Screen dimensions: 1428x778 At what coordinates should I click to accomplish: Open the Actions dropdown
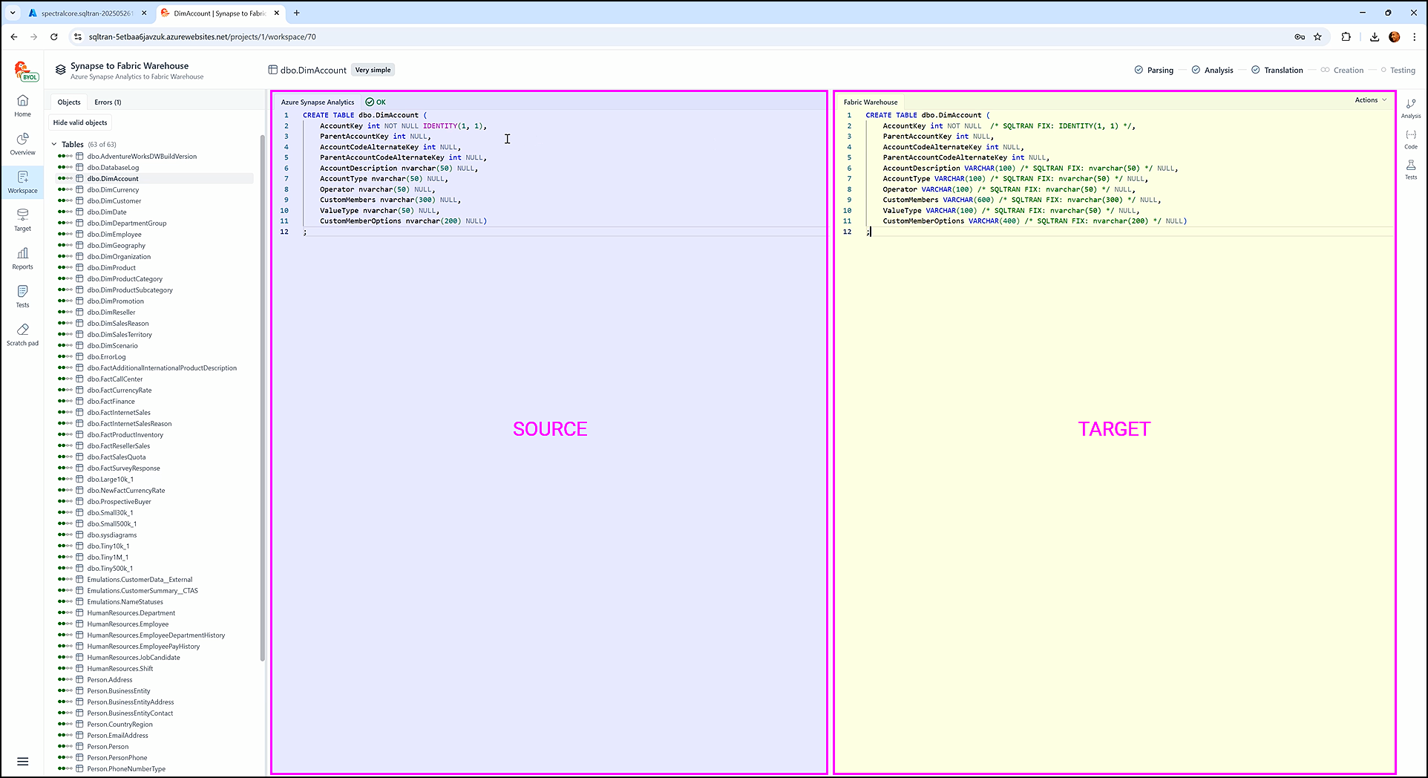(1370, 100)
